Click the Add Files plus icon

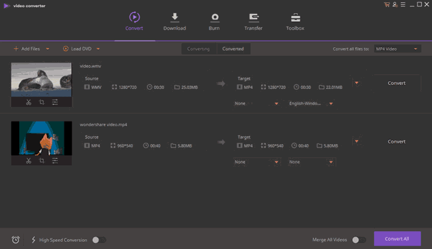click(16, 48)
